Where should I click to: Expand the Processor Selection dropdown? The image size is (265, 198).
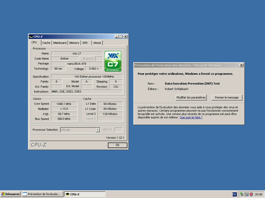click(x=98, y=130)
